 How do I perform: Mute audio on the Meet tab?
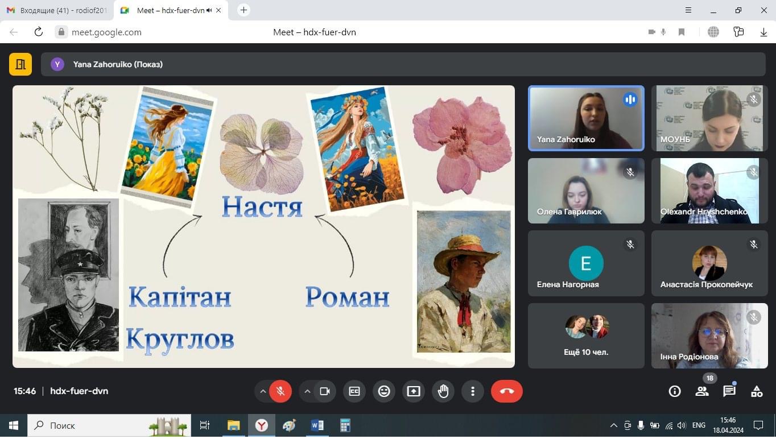point(209,10)
